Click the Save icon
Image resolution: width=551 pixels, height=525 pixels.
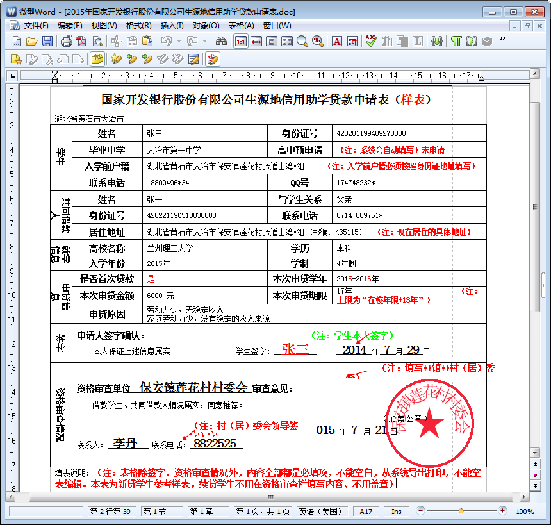(48, 41)
